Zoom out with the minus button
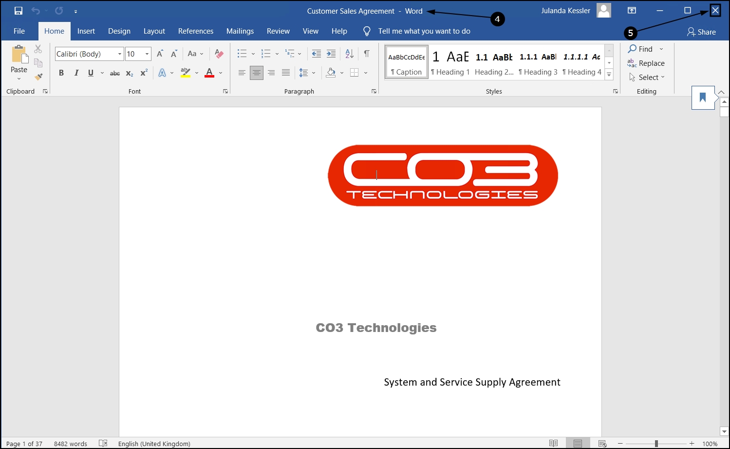This screenshot has width=730, height=449. pos(620,443)
